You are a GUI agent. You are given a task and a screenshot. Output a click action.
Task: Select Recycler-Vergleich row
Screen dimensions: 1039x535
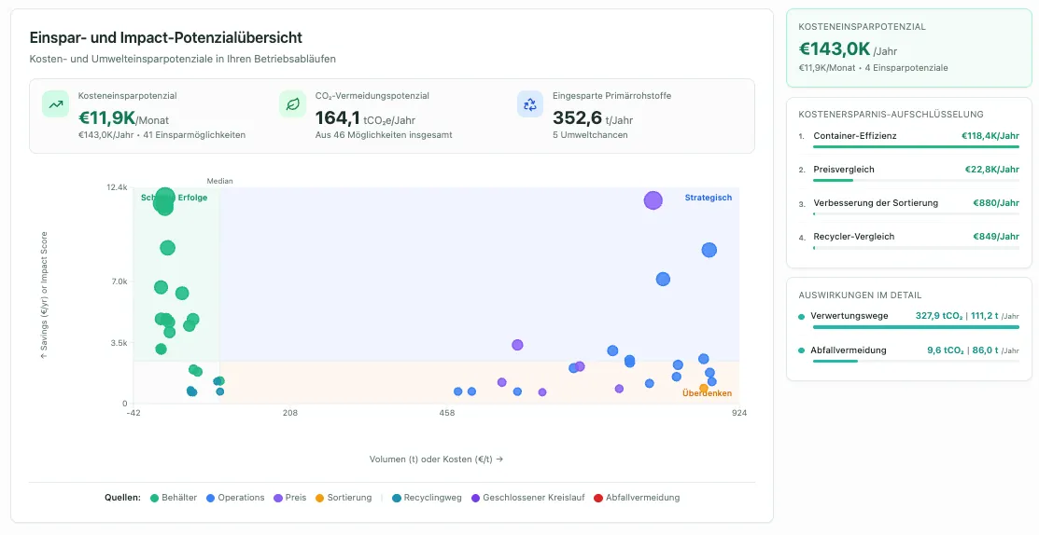click(908, 239)
